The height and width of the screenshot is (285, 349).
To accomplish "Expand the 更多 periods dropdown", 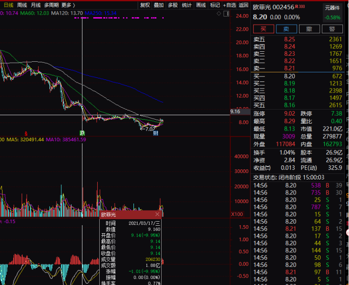I will click(x=68, y=5).
